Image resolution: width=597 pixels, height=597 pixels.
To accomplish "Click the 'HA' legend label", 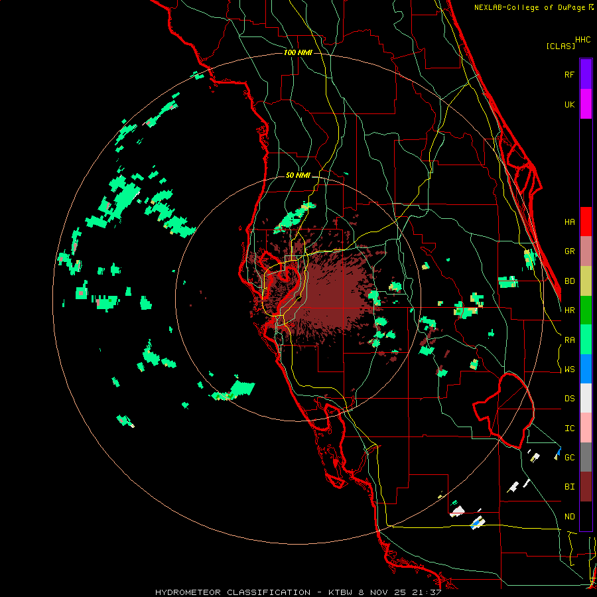I will point(569,222).
